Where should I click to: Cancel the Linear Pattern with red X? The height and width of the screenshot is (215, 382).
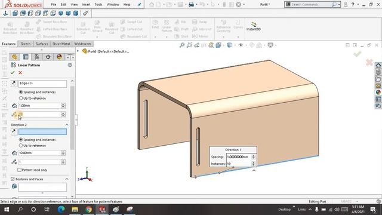[x=20, y=73]
